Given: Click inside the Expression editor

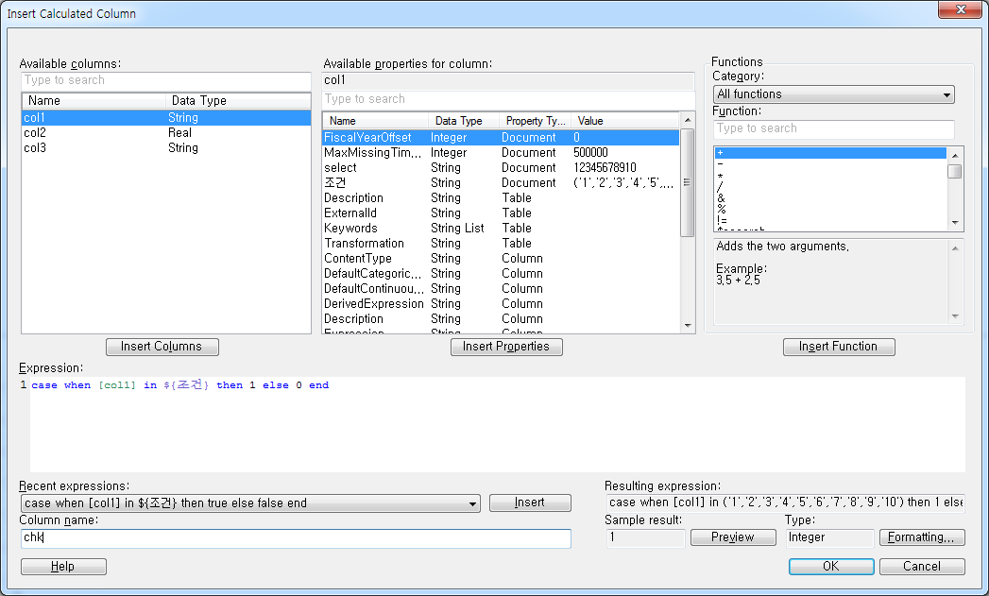Looking at the screenshot, I should 497,424.
